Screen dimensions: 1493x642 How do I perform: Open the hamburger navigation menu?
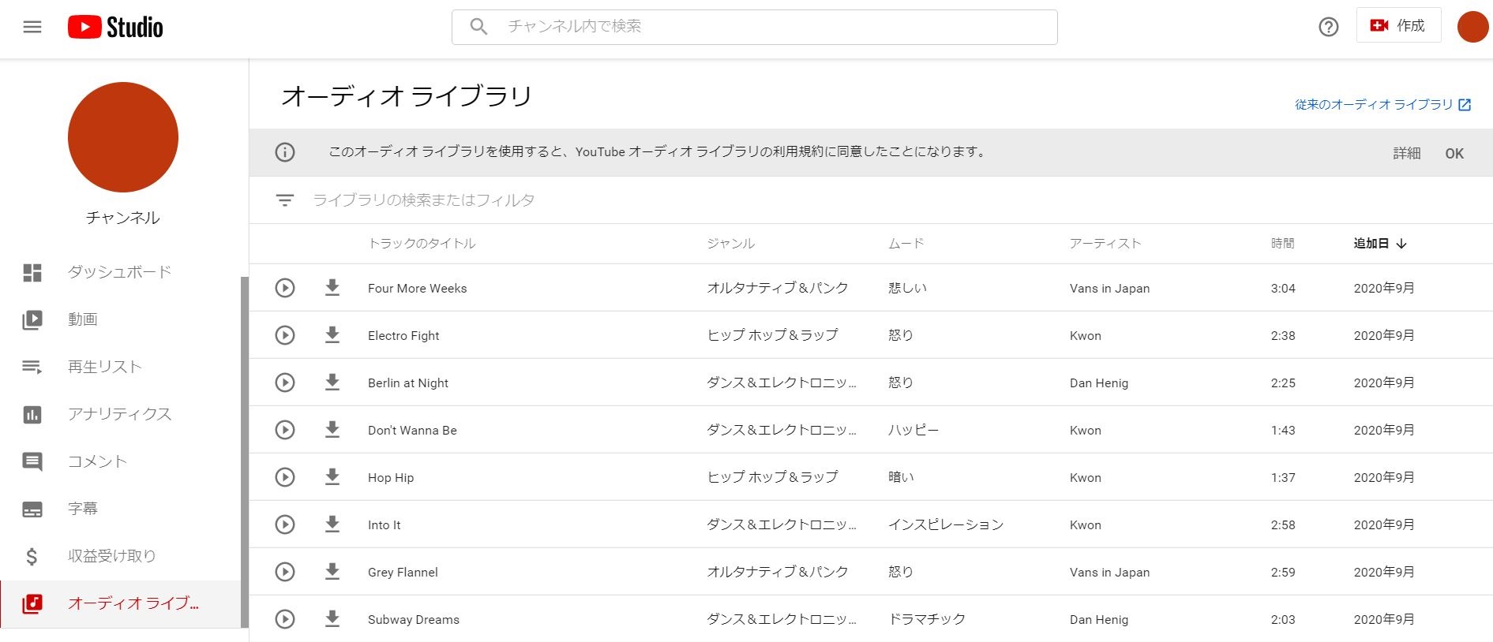point(32,27)
